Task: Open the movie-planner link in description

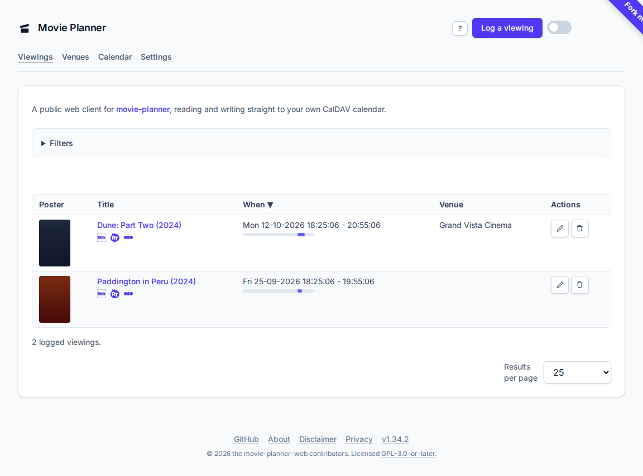Action: (x=143, y=109)
